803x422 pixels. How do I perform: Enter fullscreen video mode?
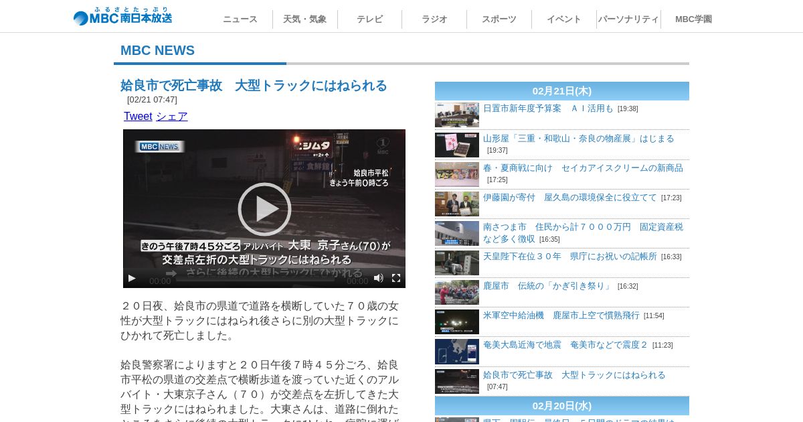396,278
